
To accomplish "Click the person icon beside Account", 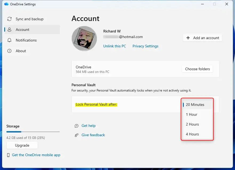I will 9,30.
